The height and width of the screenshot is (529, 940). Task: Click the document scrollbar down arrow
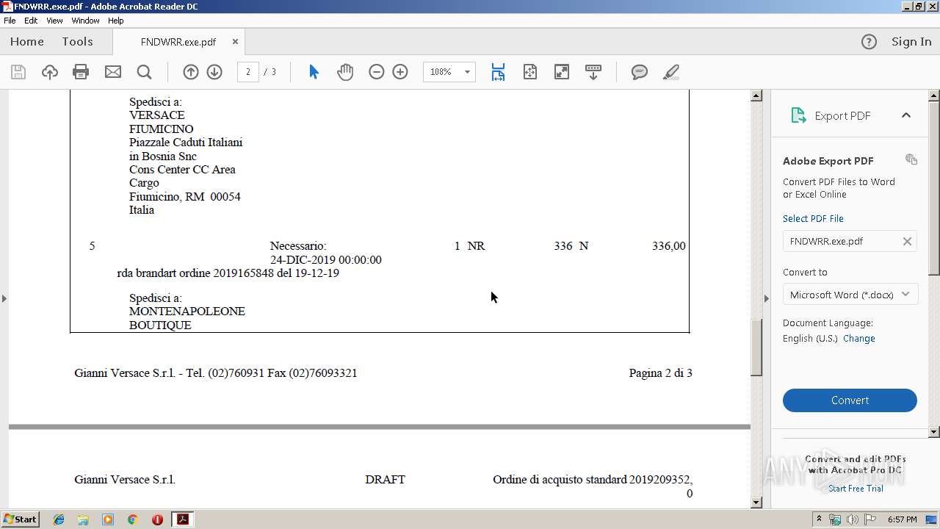tap(756, 503)
